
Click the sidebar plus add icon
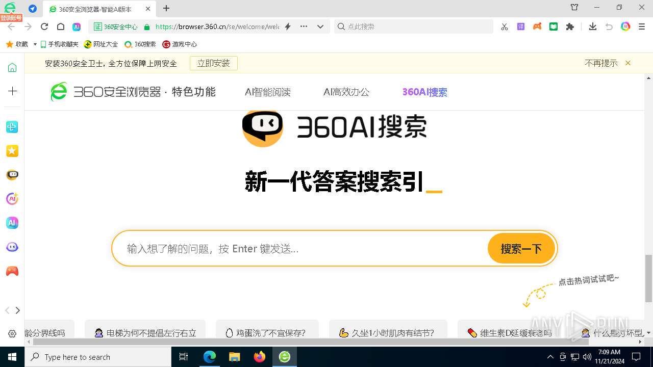(x=12, y=91)
